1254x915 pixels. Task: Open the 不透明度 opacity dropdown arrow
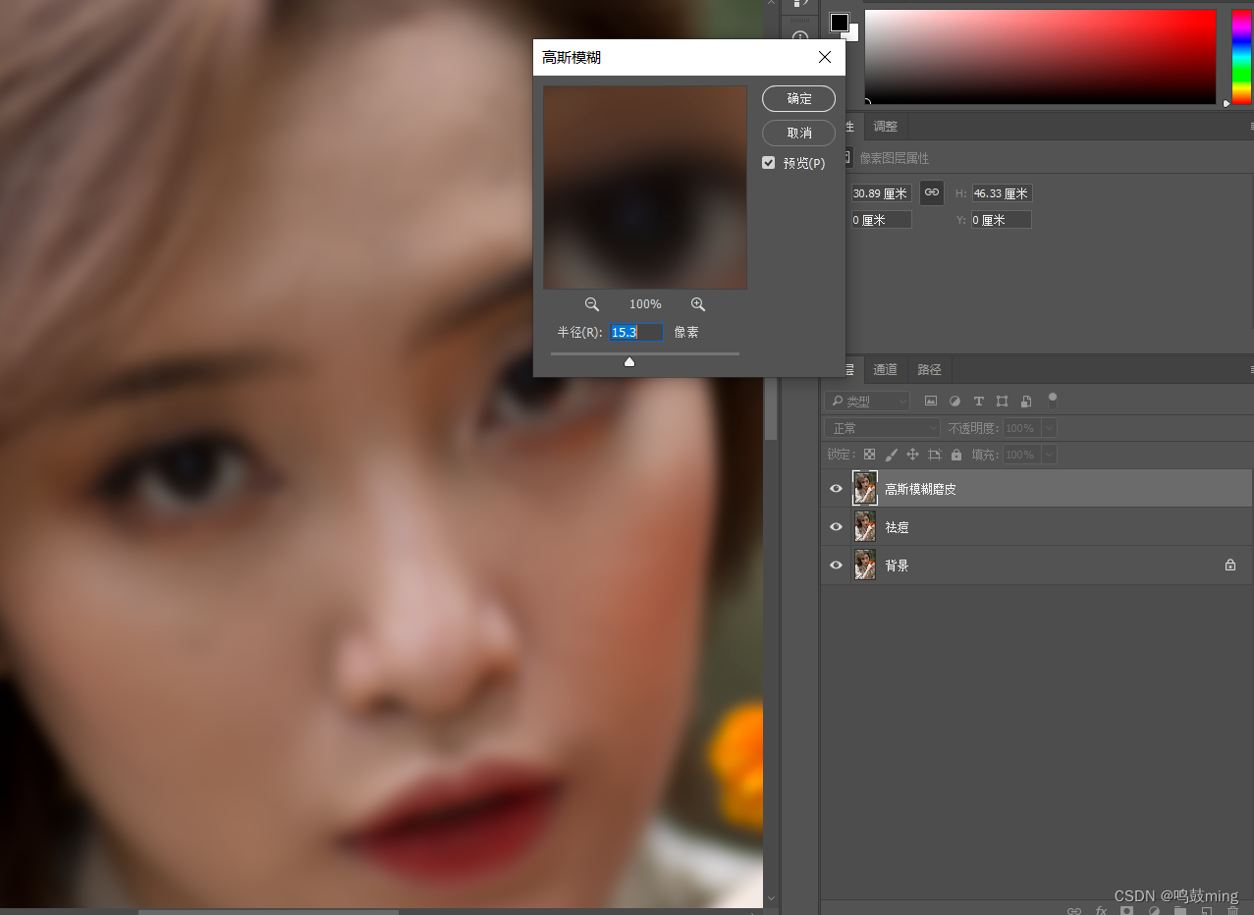pyautogui.click(x=1049, y=428)
